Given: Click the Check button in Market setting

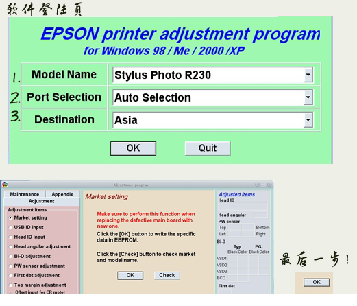Looking at the screenshot, I should [167, 275].
